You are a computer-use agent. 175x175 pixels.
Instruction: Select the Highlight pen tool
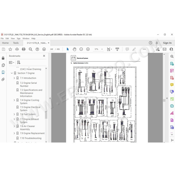pos(134,49)
